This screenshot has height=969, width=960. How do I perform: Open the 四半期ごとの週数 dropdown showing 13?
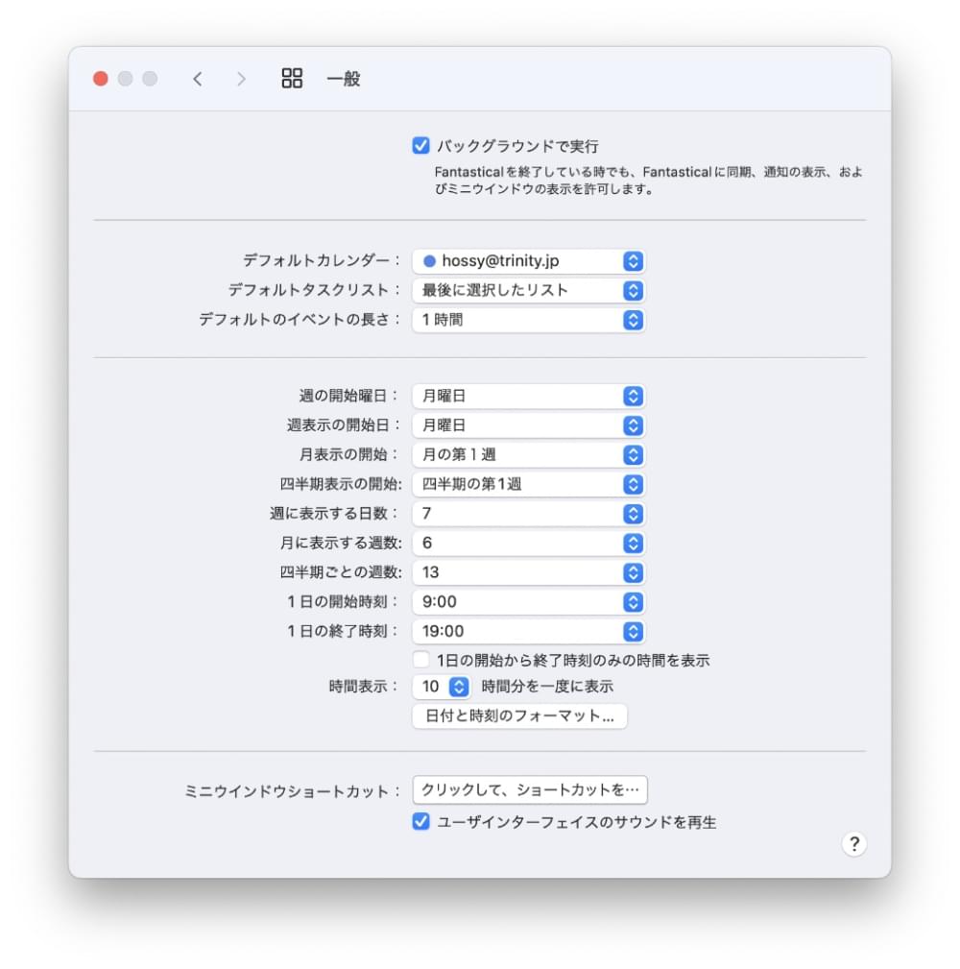pyautogui.click(x=528, y=572)
